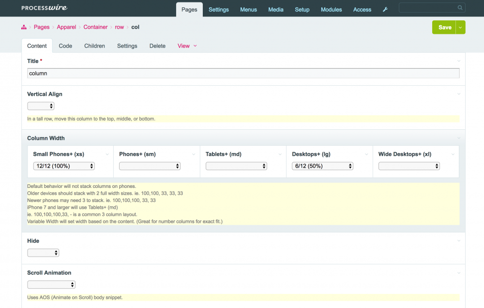Click the green Save button
This screenshot has height=308, width=484.
coord(444,28)
